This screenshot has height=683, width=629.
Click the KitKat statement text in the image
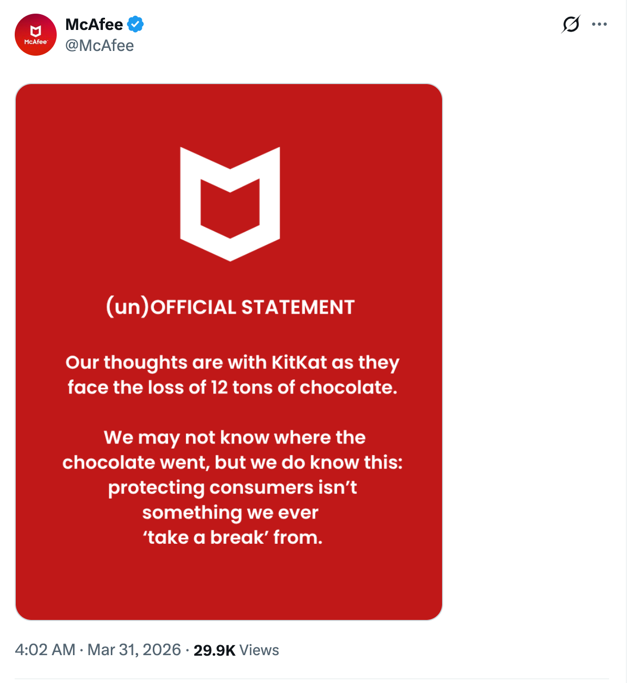tap(231, 375)
